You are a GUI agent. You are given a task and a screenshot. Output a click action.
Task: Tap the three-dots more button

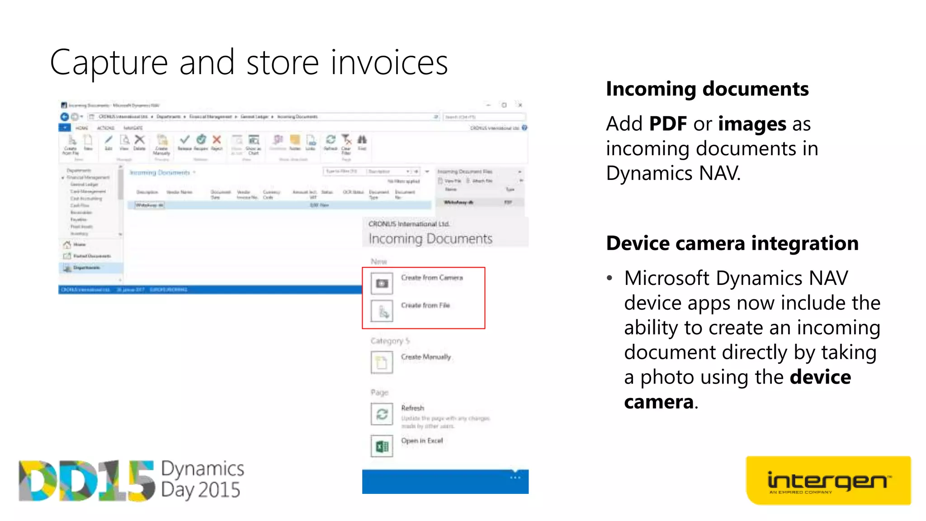click(515, 478)
